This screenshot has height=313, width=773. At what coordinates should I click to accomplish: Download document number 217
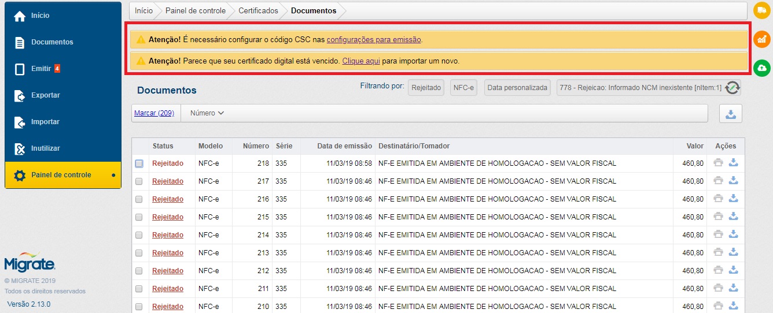click(x=733, y=181)
